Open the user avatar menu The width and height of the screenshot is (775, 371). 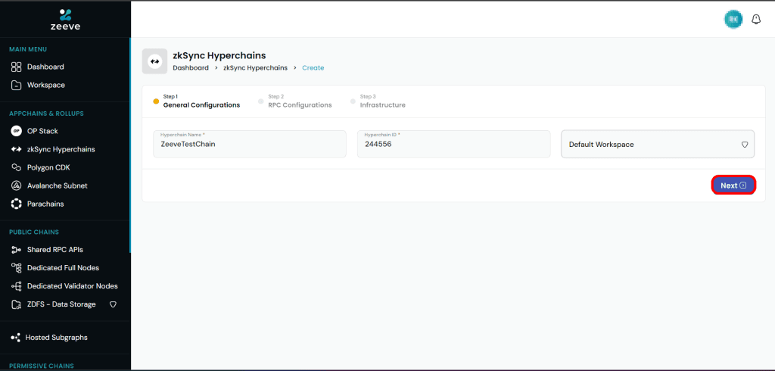[x=733, y=19]
